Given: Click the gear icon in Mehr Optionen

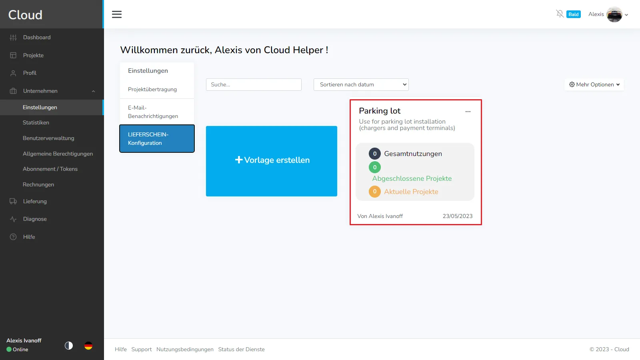Looking at the screenshot, I should click(572, 84).
